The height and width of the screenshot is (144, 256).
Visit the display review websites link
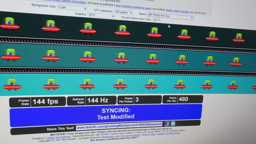pyautogui.click(x=177, y=12)
